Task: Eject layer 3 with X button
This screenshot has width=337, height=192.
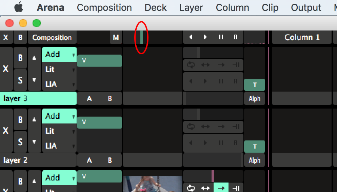Action: [x=6, y=69]
